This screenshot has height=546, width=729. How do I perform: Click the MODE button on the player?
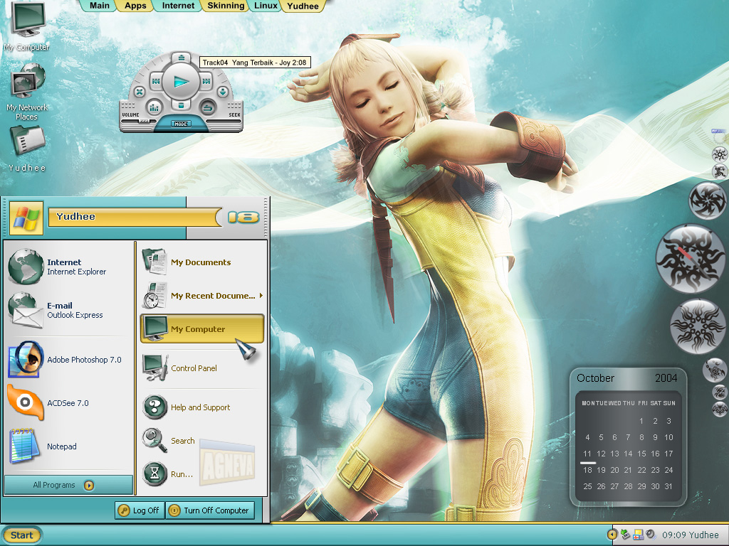pyautogui.click(x=181, y=124)
